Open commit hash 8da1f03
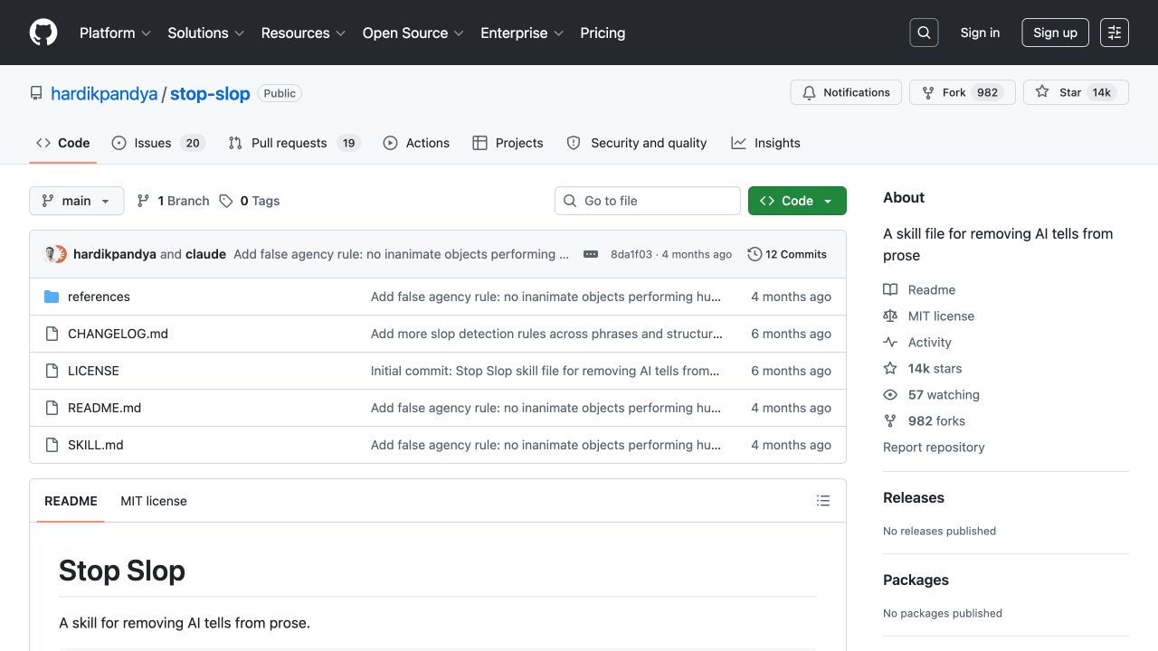Viewport: 1158px width, 651px height. tap(631, 254)
